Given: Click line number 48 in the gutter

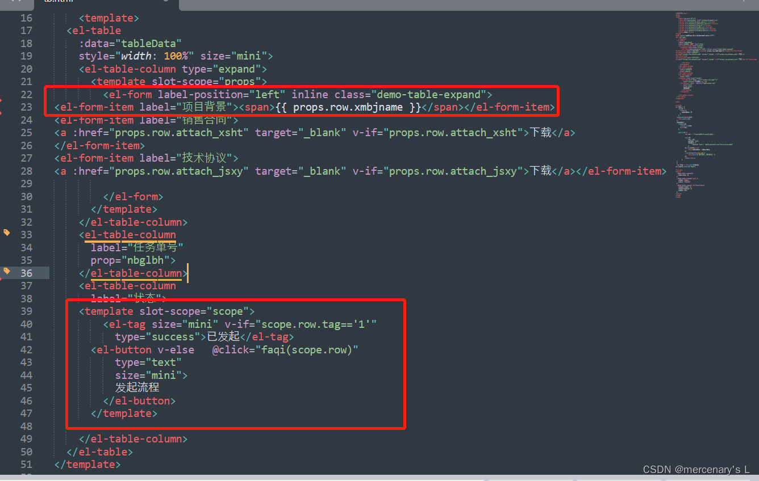Looking at the screenshot, I should [x=26, y=426].
